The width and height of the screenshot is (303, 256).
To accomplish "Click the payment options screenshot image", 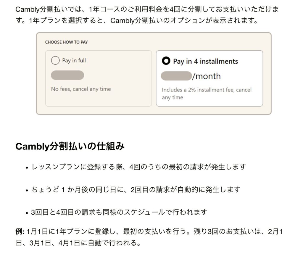I will point(153,74).
